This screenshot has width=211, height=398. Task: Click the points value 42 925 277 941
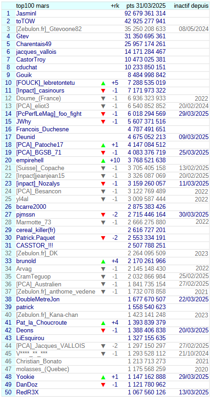click(145, 21)
